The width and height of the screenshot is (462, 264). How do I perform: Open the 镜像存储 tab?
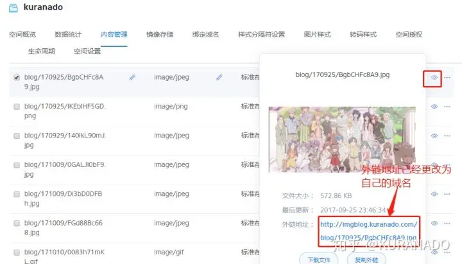pyautogui.click(x=160, y=35)
